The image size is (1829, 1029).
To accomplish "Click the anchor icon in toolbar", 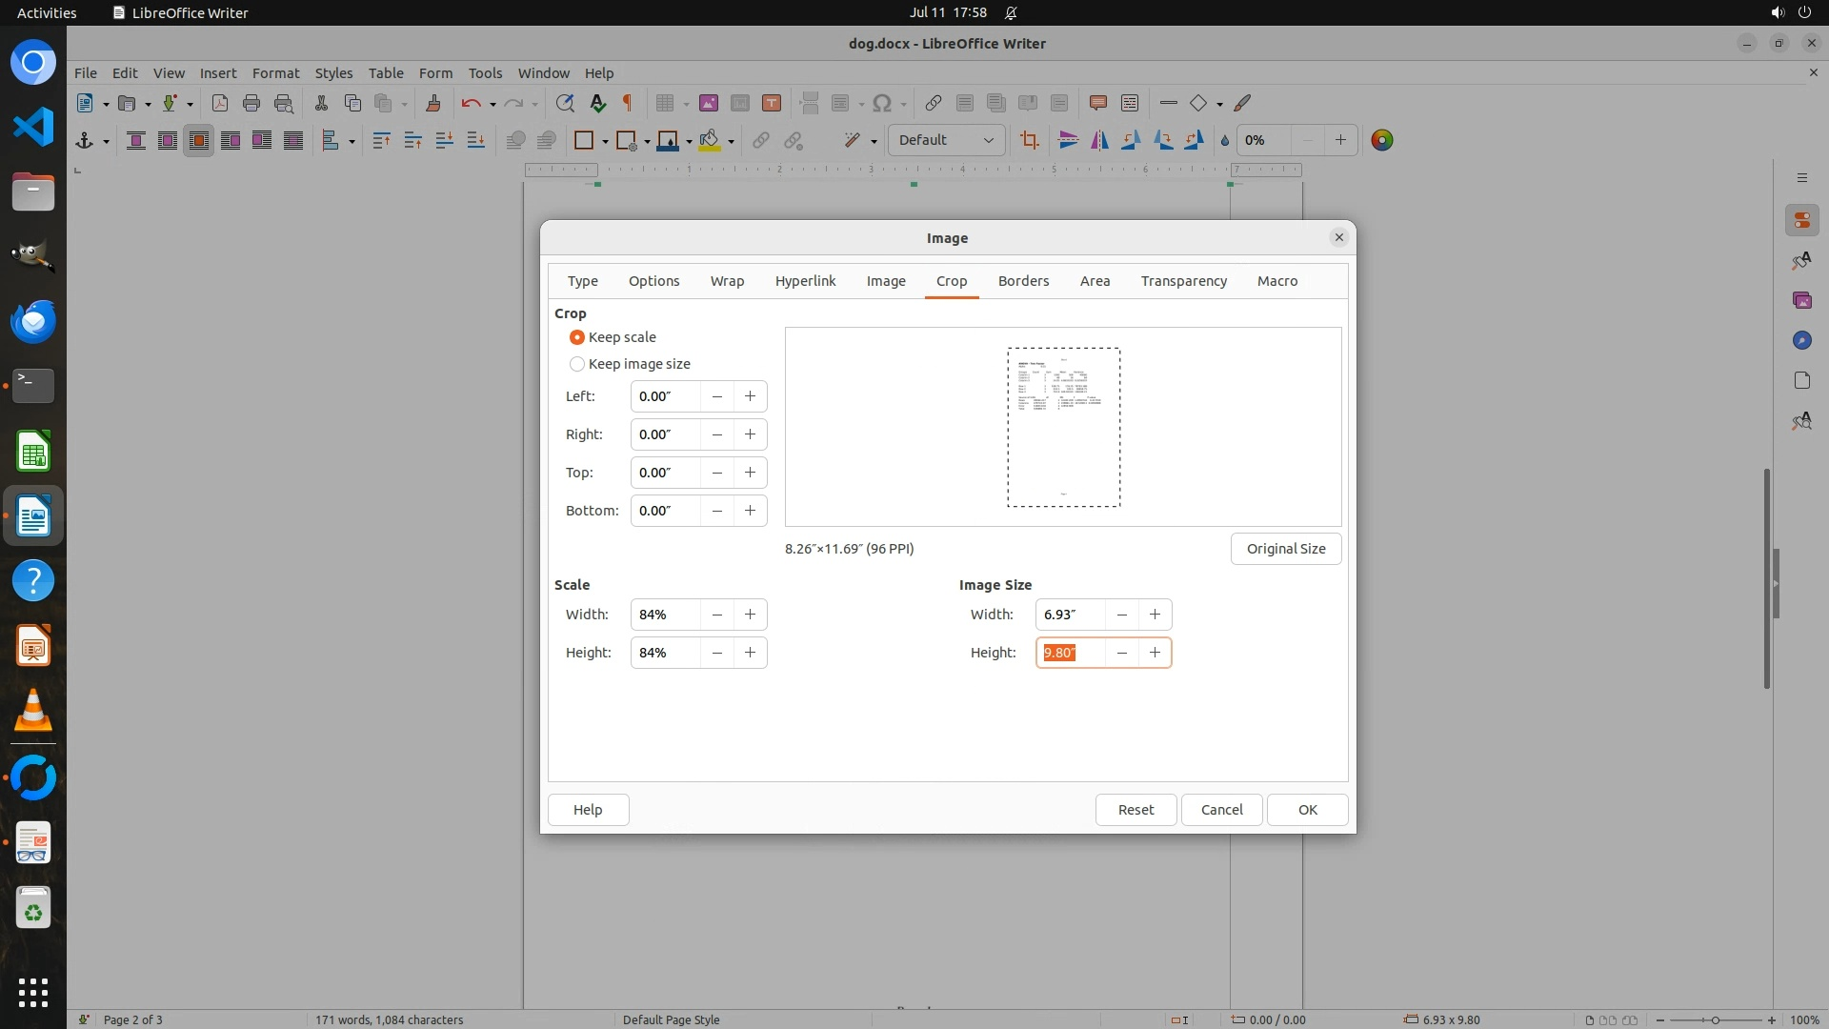I will [84, 141].
